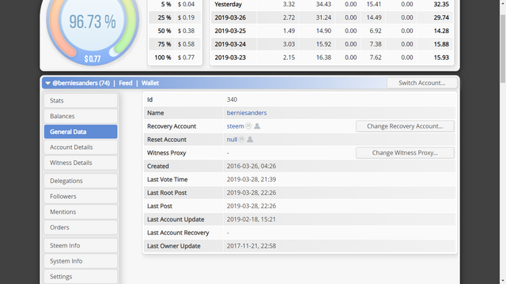The height and width of the screenshot is (284, 506).
Task: Click the profile icon next to null
Action: coord(250,140)
